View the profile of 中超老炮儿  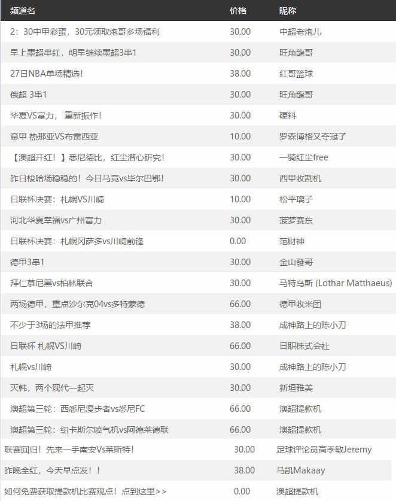pyautogui.click(x=300, y=32)
